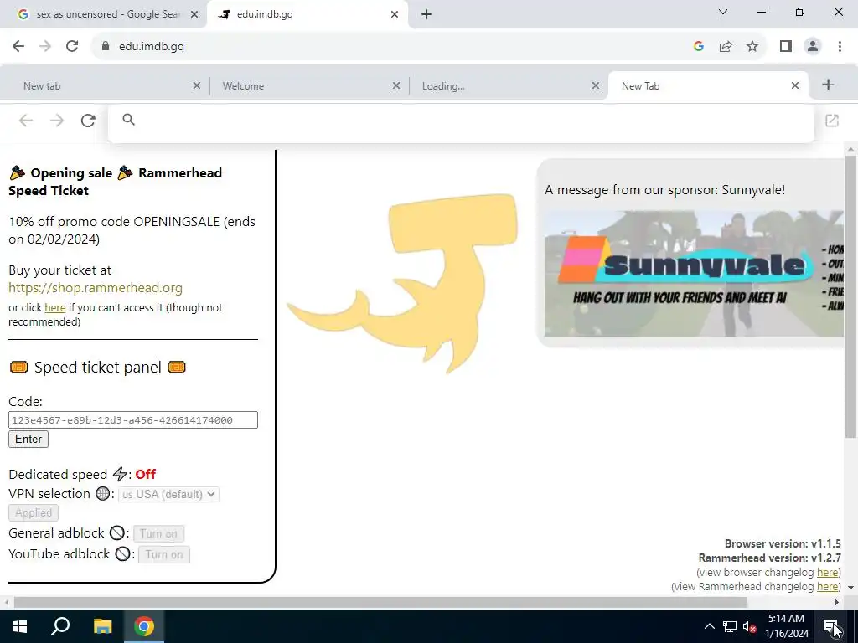The height and width of the screenshot is (643, 858).
Task: Click Chrome's back arrow button
Action: [18, 47]
